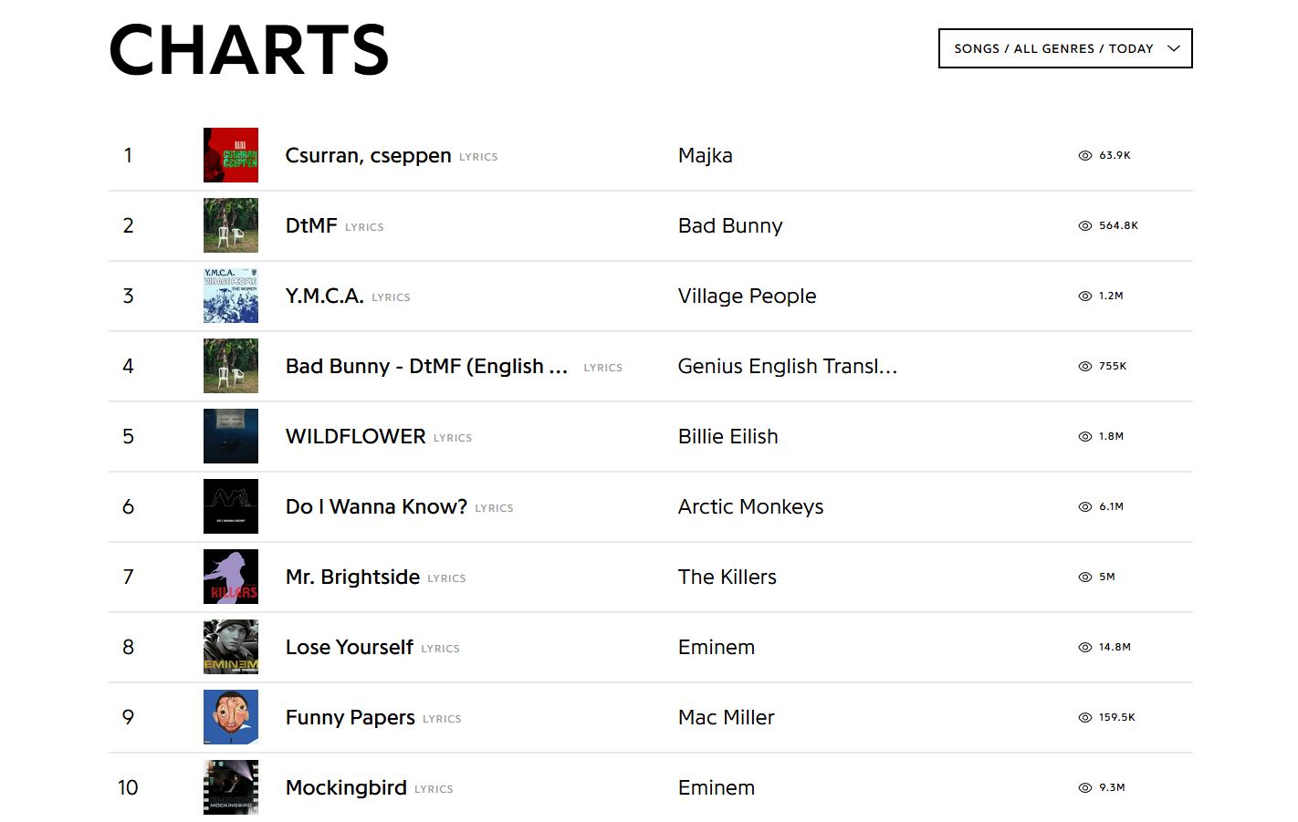The image size is (1298, 822).
Task: Click the view icon next to 5M
Action: coord(1085,577)
